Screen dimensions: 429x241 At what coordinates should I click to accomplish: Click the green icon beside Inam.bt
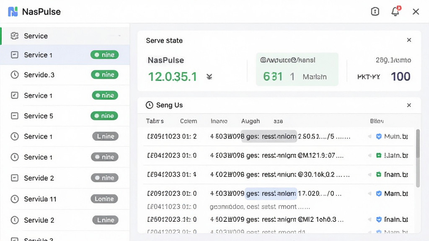(379, 174)
